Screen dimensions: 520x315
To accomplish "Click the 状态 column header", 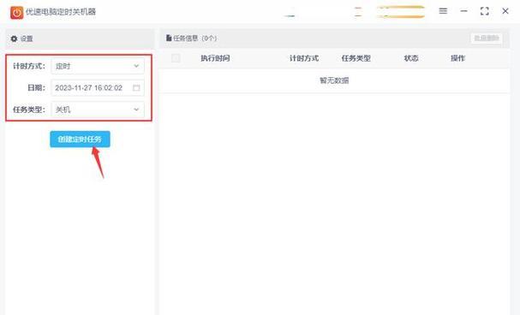I will tap(411, 58).
